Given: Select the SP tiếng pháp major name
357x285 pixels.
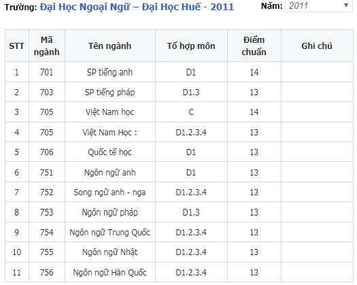Looking at the screenshot, I should tap(110, 92).
